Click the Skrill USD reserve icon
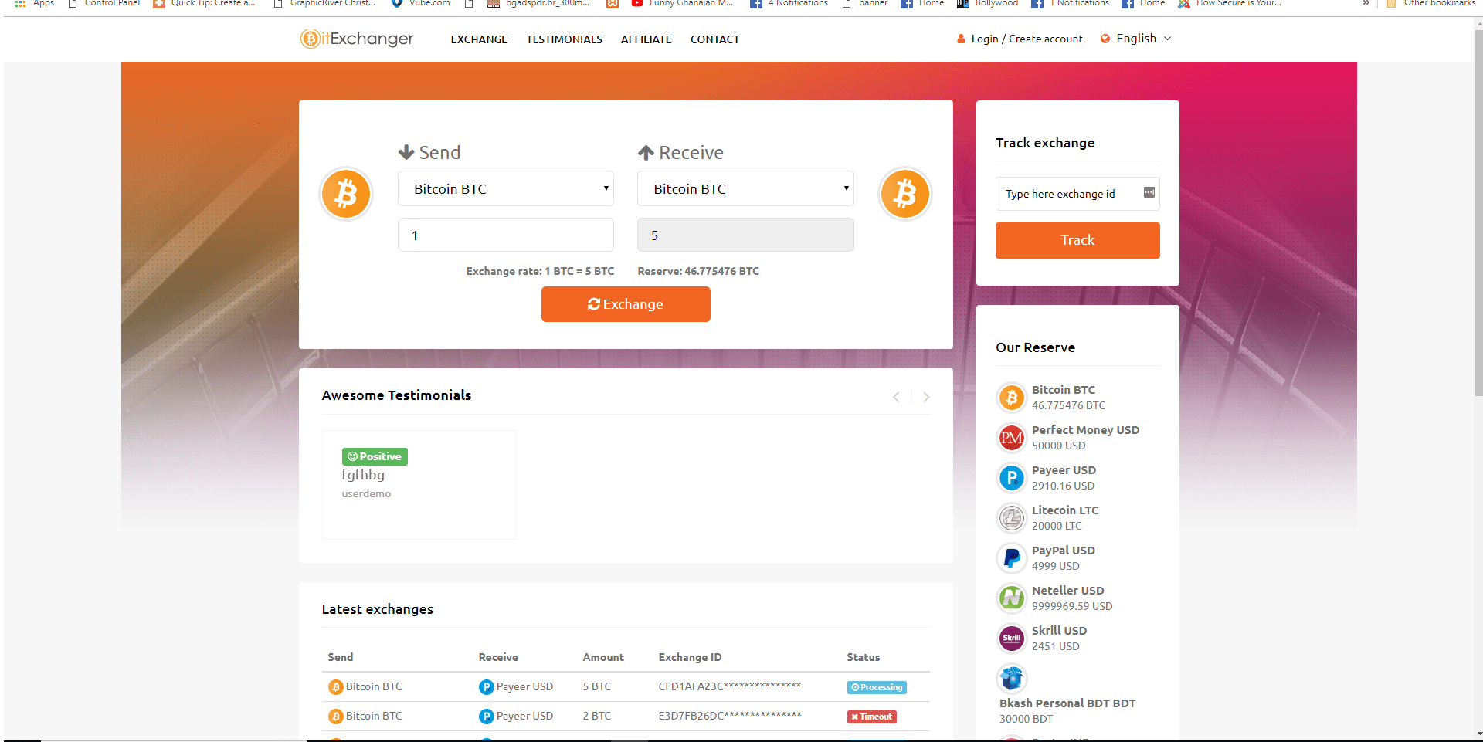This screenshot has height=742, width=1483. click(x=1011, y=639)
